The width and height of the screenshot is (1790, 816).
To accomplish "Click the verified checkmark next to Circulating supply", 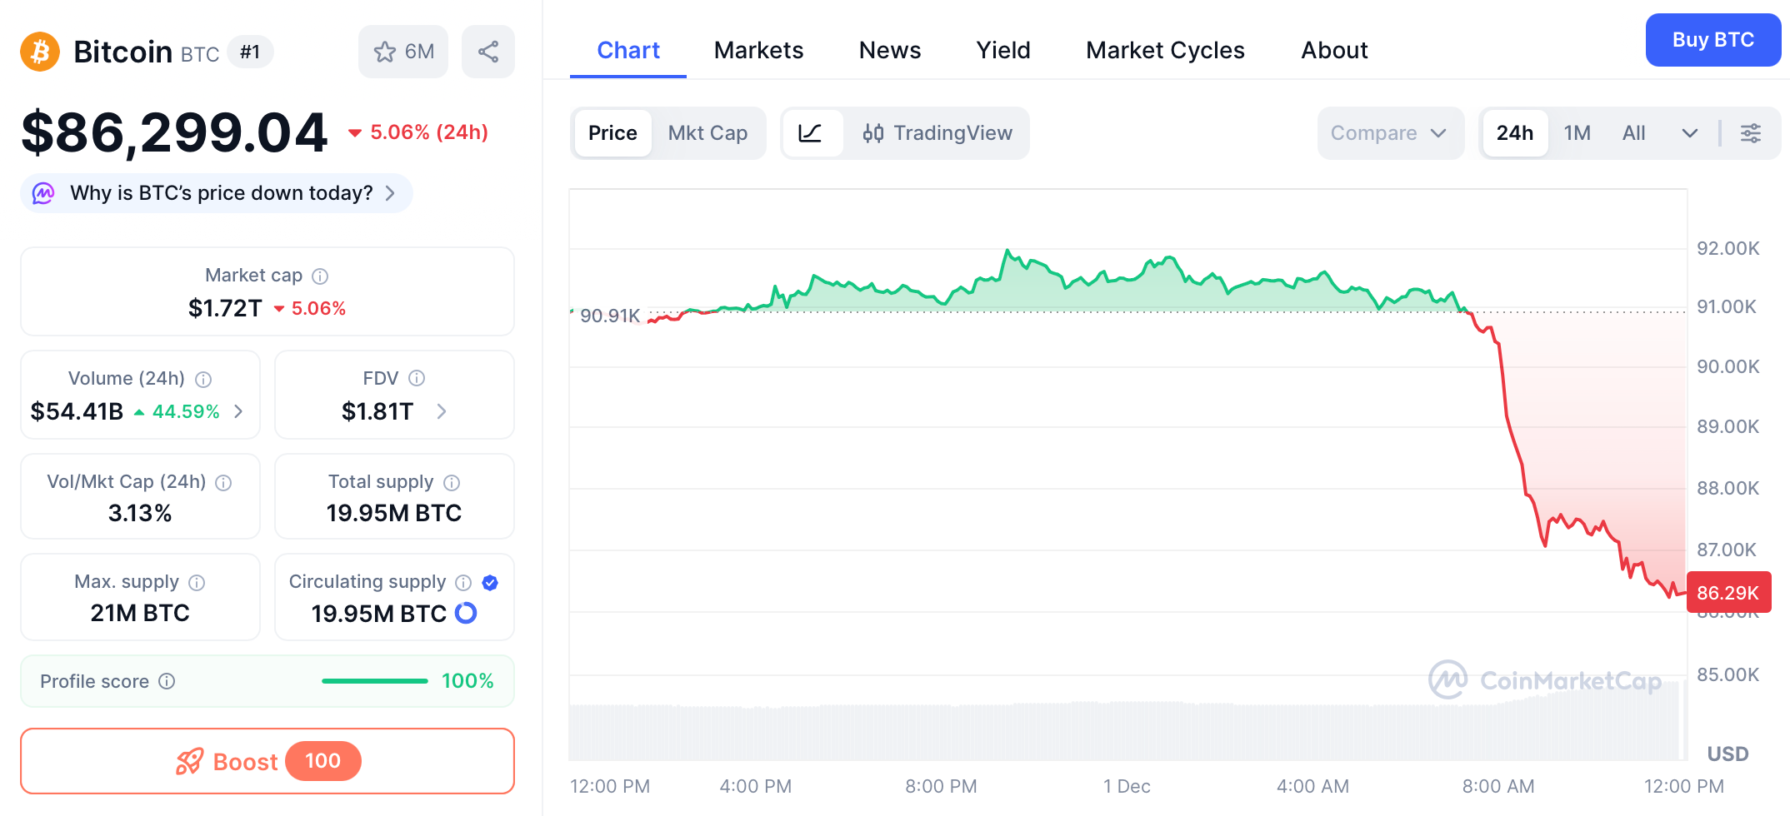I will click(x=490, y=582).
